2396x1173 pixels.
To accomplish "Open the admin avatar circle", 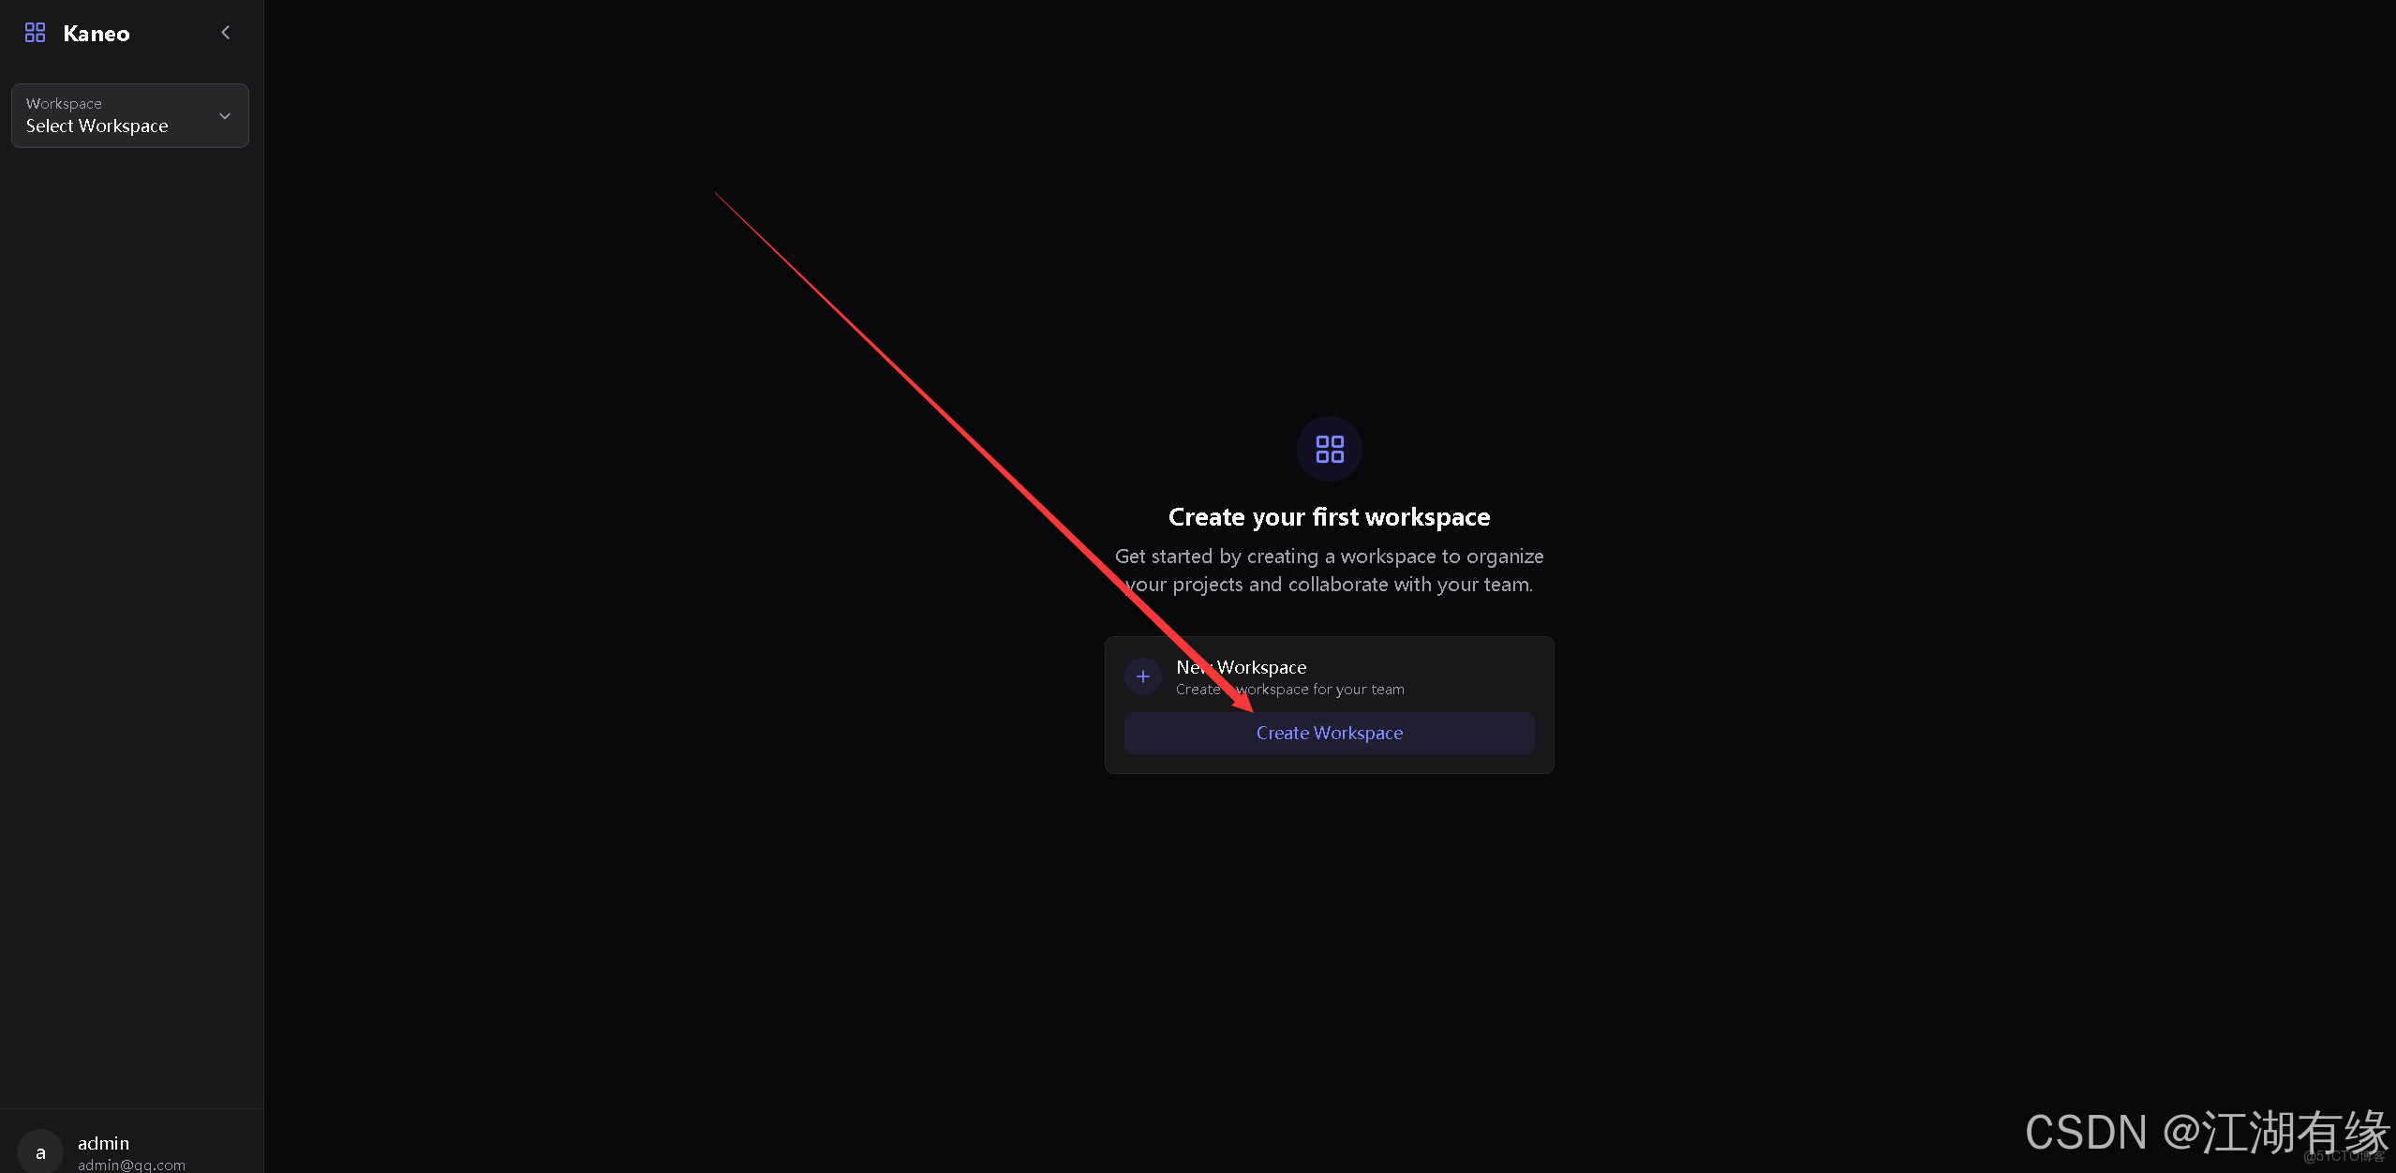I will pyautogui.click(x=40, y=1152).
